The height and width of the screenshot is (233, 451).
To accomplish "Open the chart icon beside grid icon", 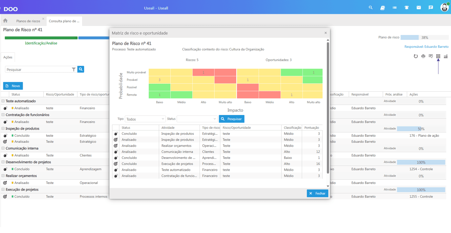I will [446, 56].
